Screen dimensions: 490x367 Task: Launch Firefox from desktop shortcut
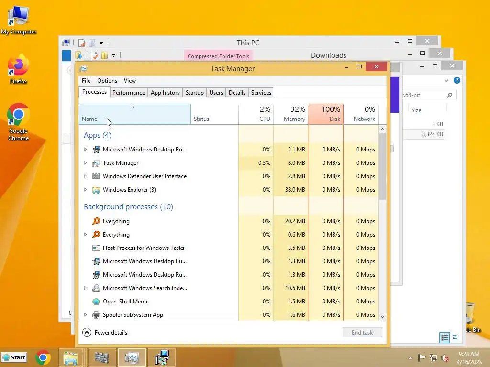tap(18, 69)
